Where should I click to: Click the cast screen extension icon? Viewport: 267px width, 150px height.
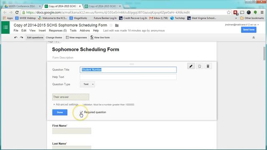tap(242, 12)
